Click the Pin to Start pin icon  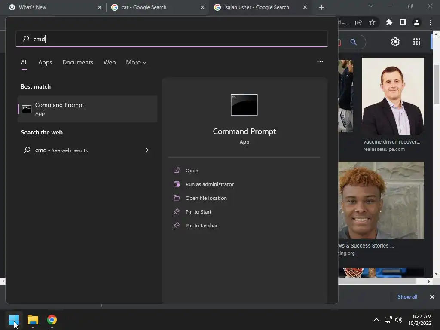click(x=177, y=211)
